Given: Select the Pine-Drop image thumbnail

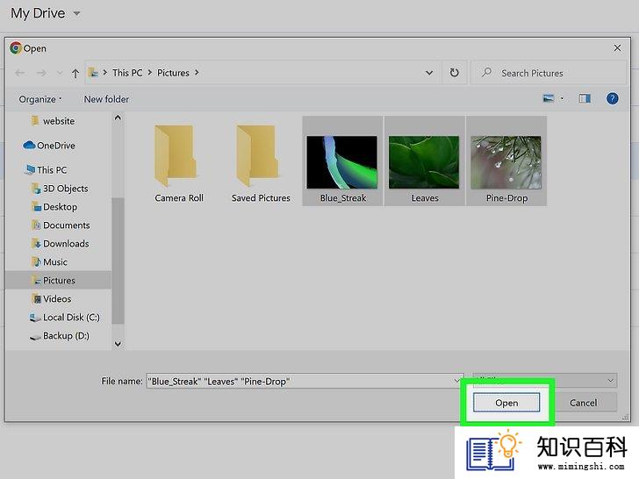Looking at the screenshot, I should tap(506, 161).
